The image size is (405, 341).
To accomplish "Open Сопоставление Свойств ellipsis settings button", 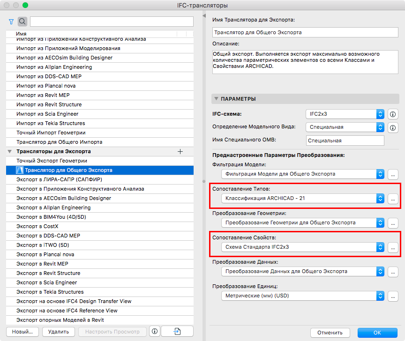I will point(393,248).
